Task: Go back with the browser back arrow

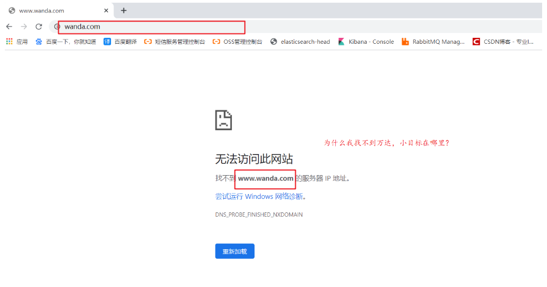Action: [x=9, y=26]
